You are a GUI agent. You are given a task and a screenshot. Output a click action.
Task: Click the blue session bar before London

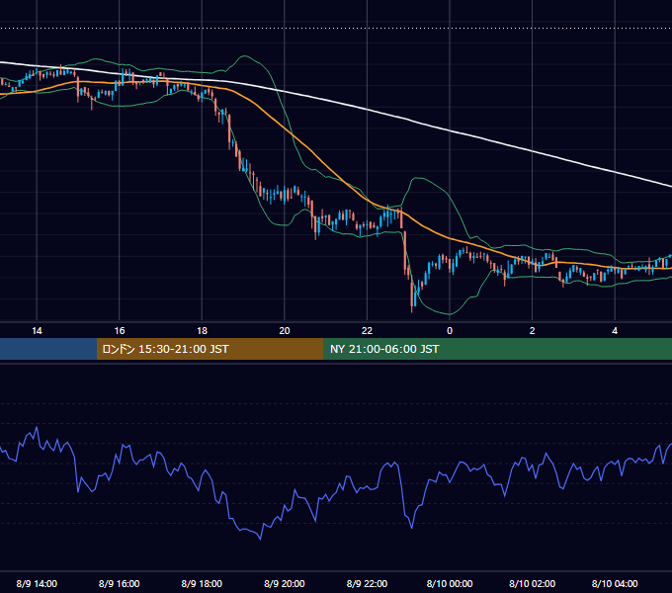coord(48,349)
